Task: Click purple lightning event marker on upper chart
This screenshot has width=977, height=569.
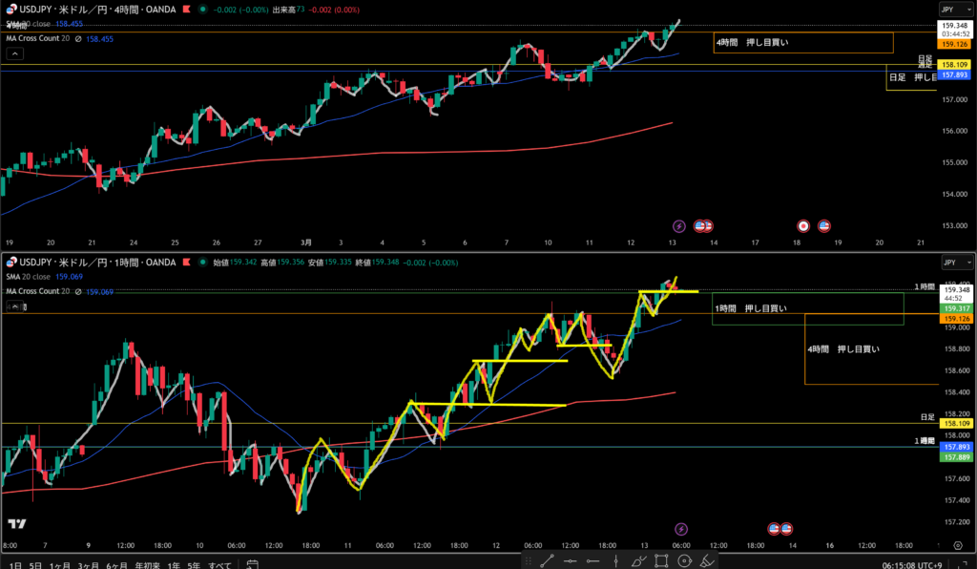Action: [679, 226]
